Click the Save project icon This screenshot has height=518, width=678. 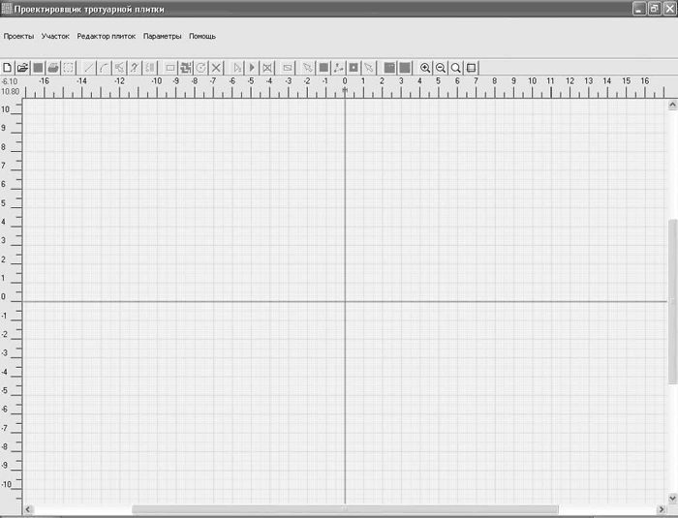pyautogui.click(x=38, y=68)
